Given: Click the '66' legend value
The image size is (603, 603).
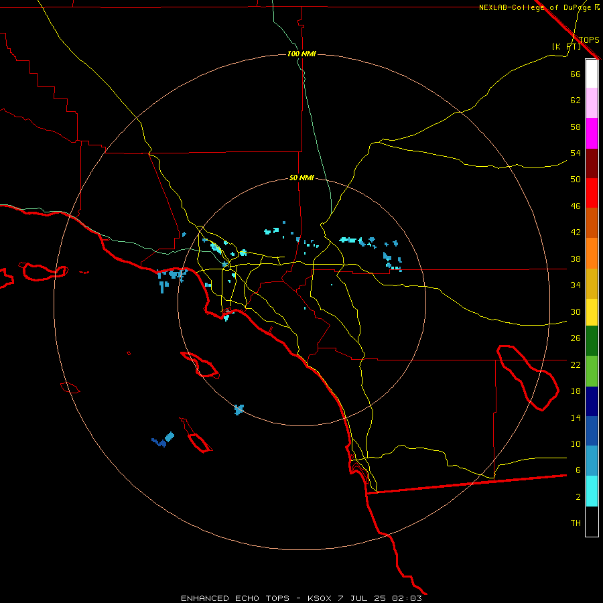Looking at the screenshot, I should [576, 74].
